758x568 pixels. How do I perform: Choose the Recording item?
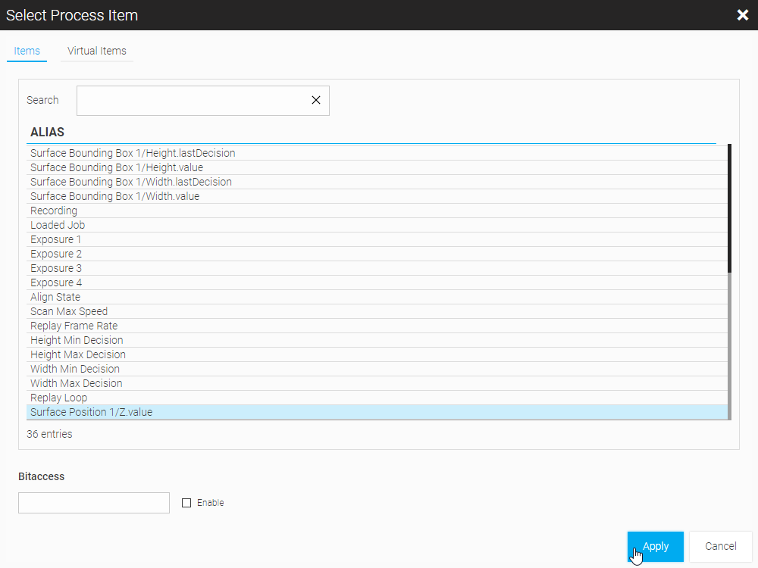coord(54,211)
